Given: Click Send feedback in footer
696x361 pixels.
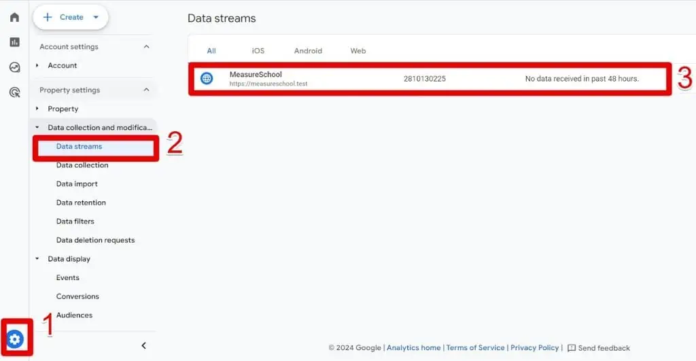Looking at the screenshot, I should [604, 348].
